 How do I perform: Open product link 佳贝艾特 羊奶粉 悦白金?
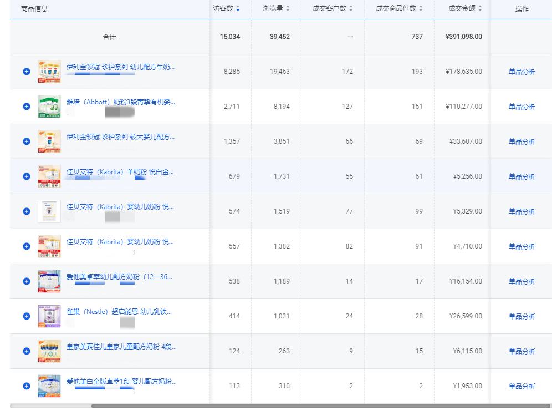point(120,172)
